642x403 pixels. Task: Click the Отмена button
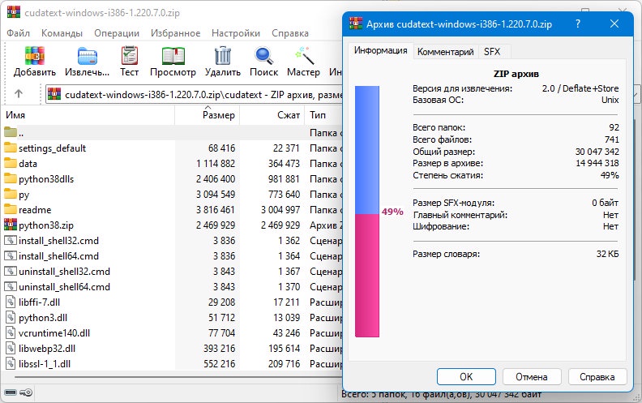point(532,376)
